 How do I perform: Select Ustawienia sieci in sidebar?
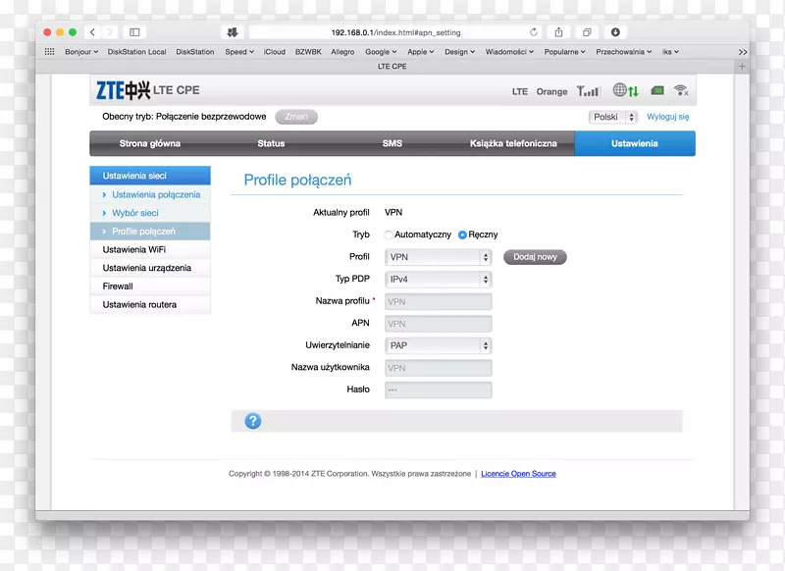coord(150,176)
